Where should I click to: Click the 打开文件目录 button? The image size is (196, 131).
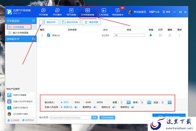click(107, 118)
